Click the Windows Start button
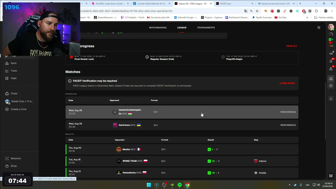The width and height of the screenshot is (336, 189). [149, 185]
